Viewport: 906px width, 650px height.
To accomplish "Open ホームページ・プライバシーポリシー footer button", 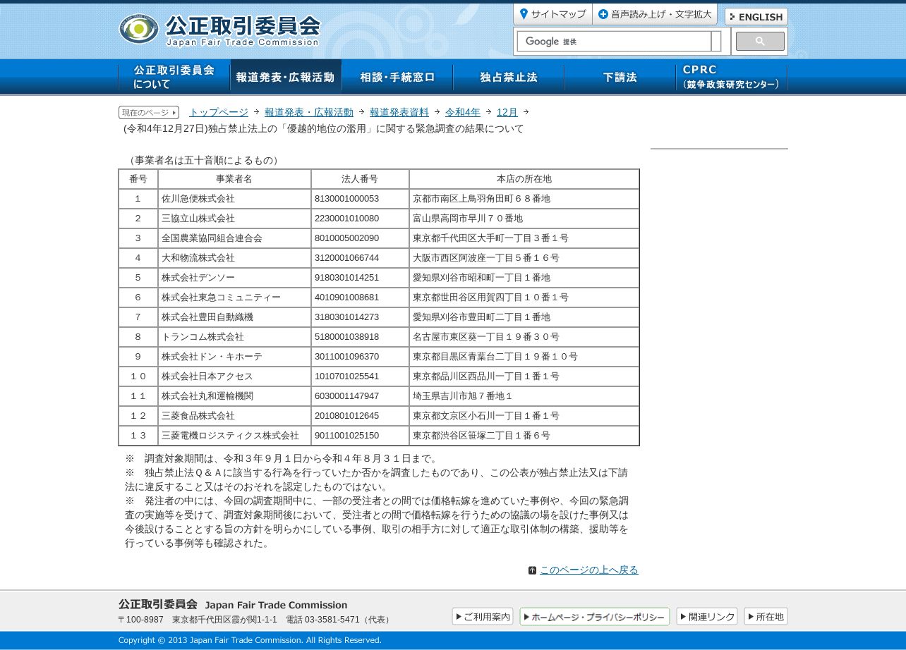I will 595,616.
